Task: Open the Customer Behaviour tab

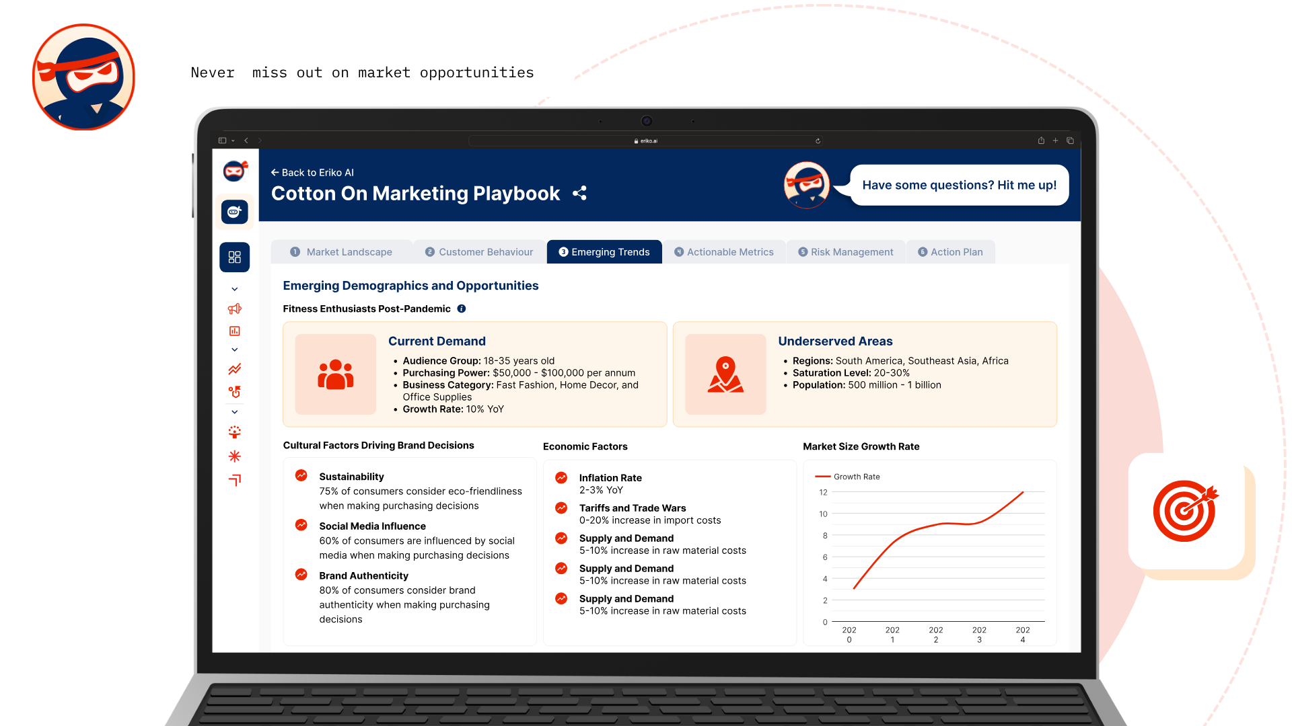Action: coord(478,252)
